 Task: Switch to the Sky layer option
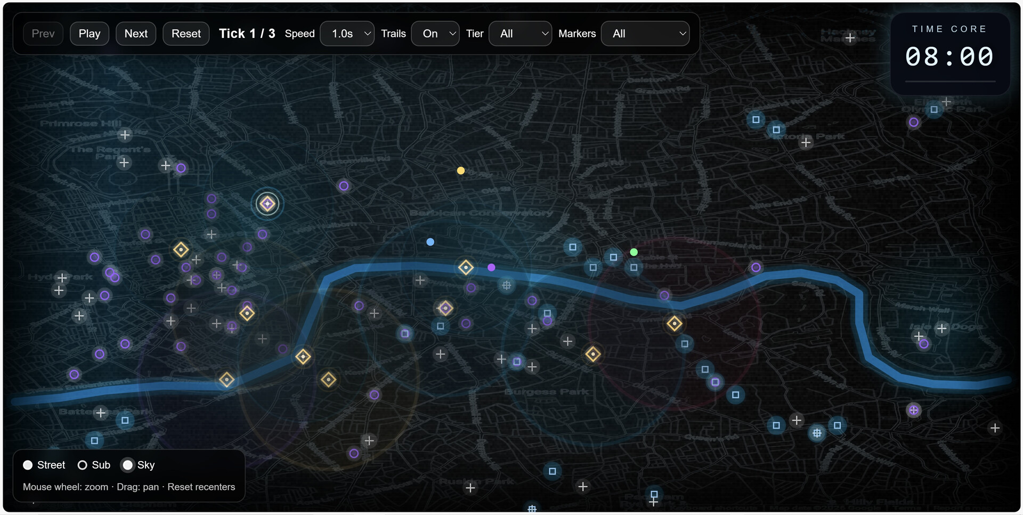click(127, 465)
